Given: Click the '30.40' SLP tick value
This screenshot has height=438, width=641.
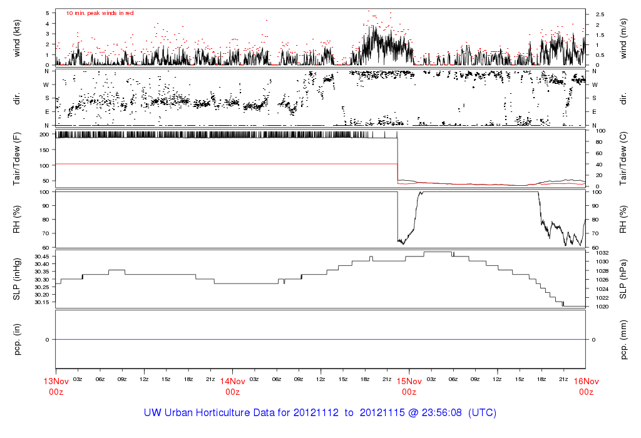Looking at the screenshot, I should (x=42, y=264).
